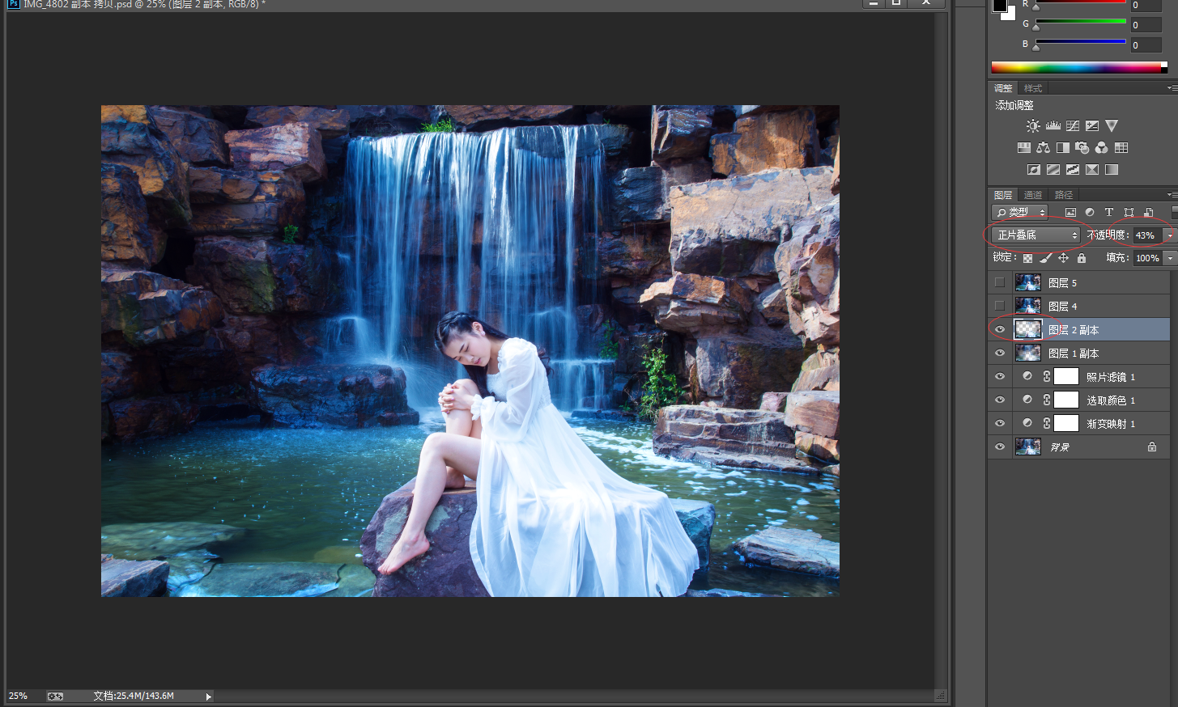The width and height of the screenshot is (1178, 707).
Task: Add a Color Balance adjustment
Action: click(1043, 148)
